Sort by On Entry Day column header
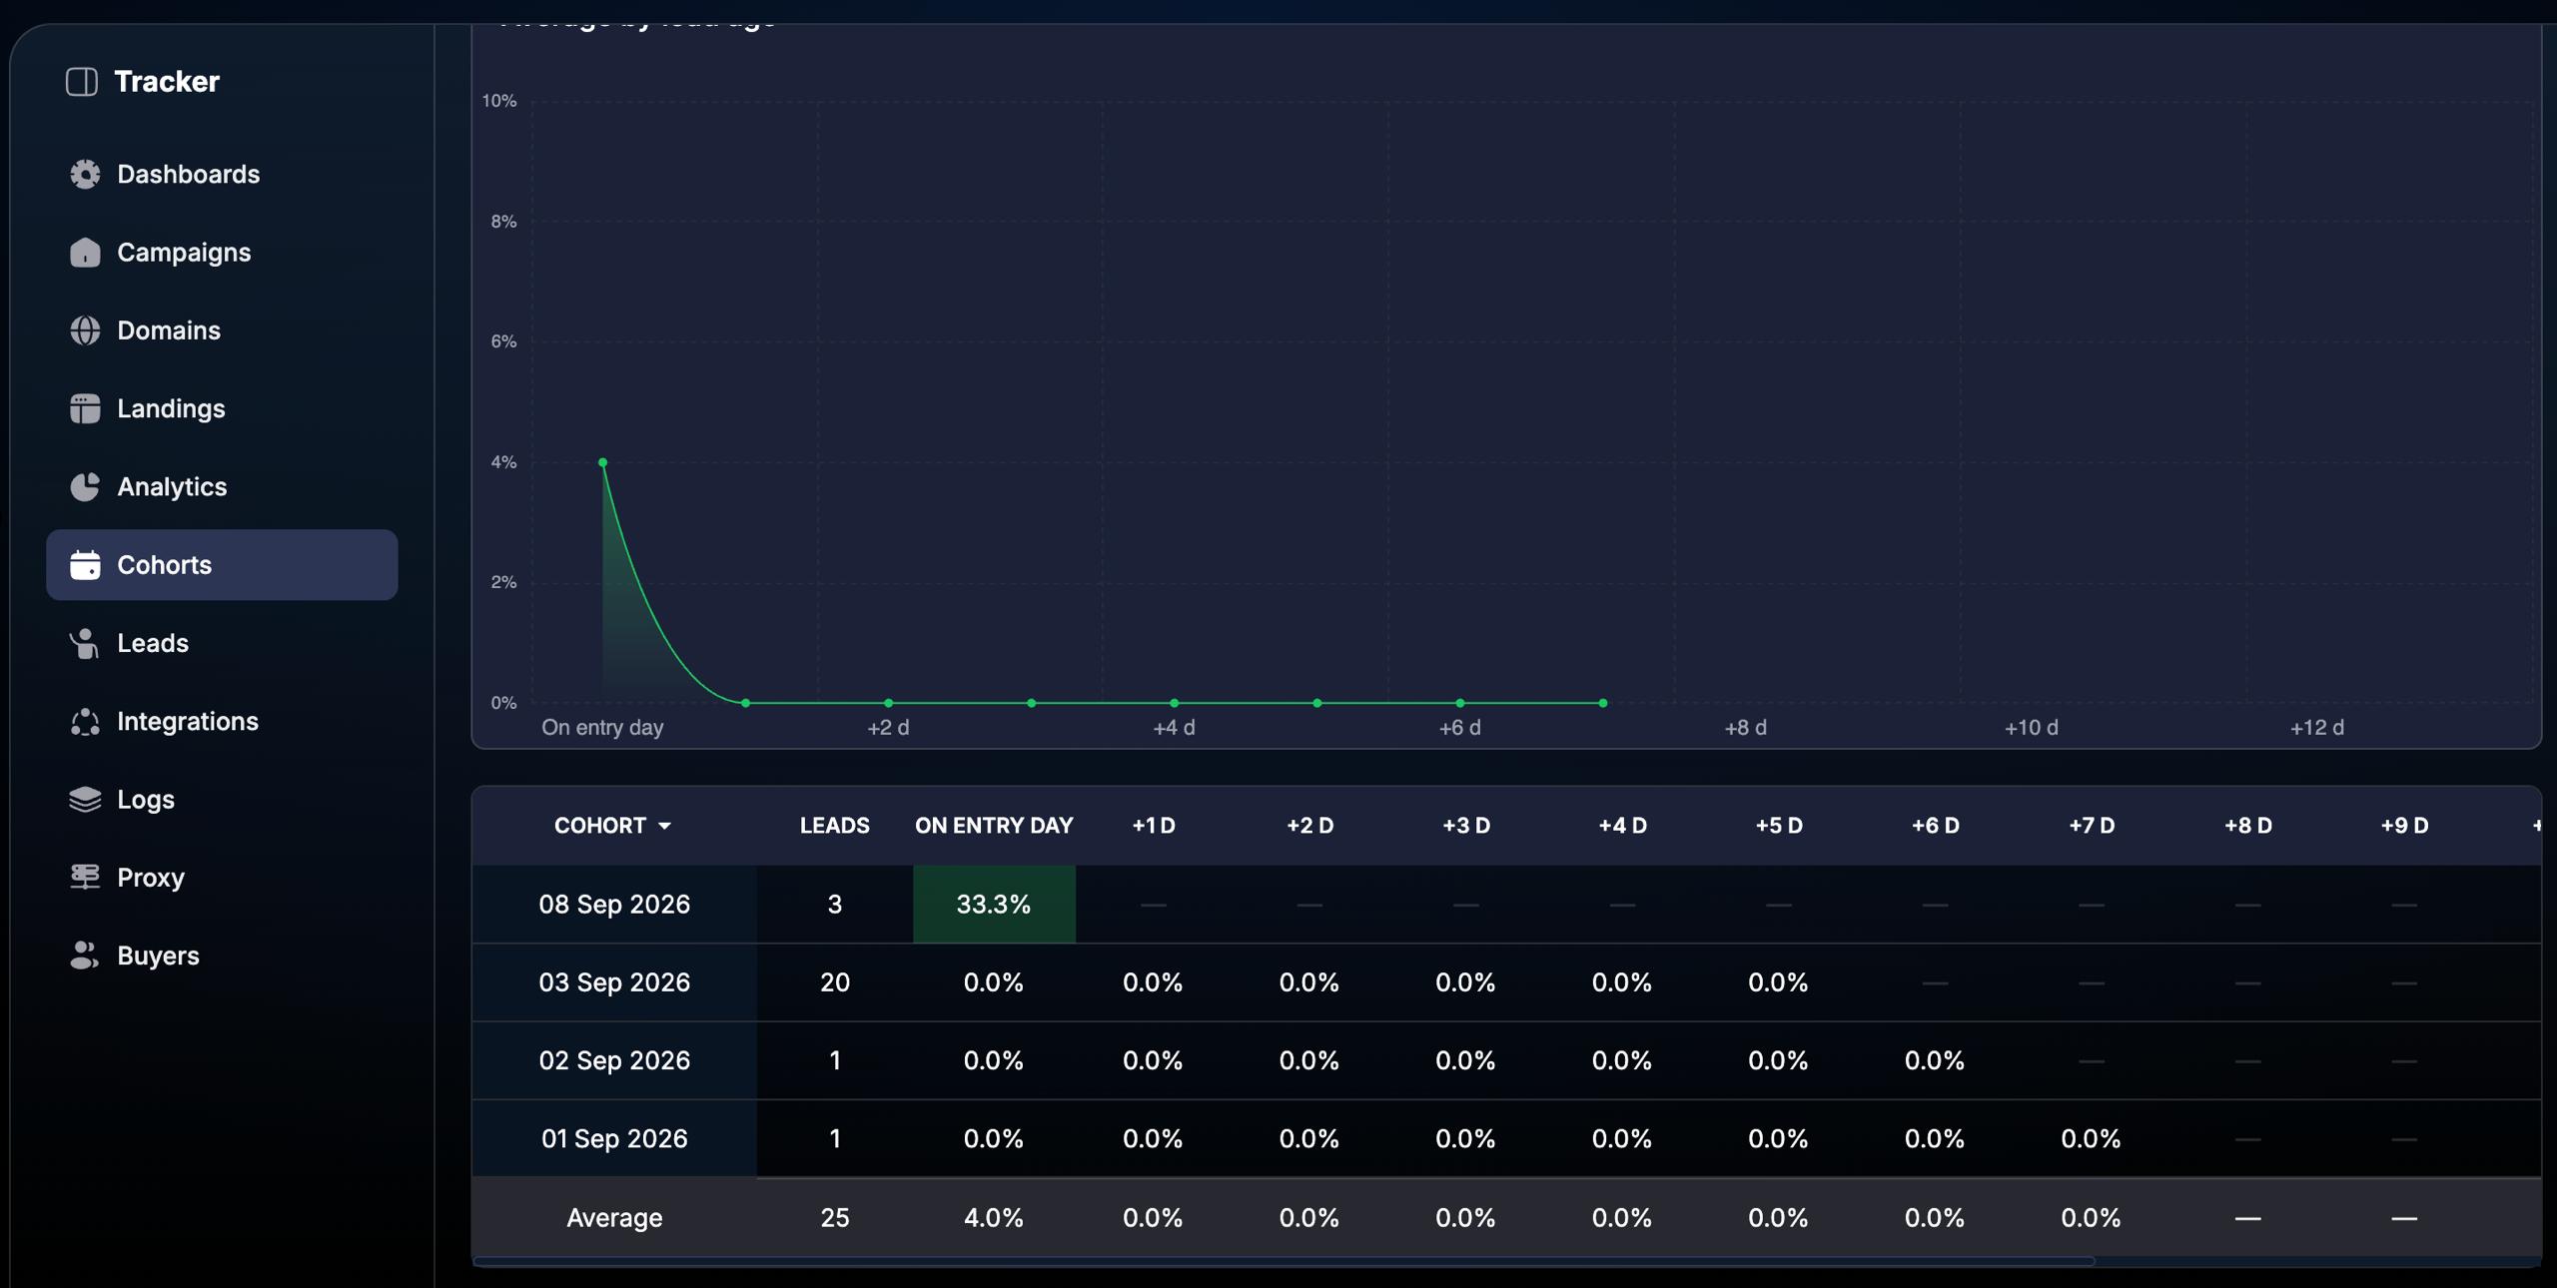This screenshot has width=2557, height=1288. (994, 826)
